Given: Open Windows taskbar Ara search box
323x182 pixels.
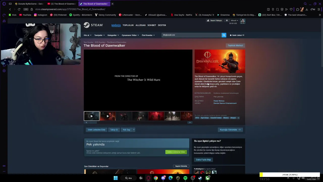Looking at the screenshot, I should click(128, 178).
